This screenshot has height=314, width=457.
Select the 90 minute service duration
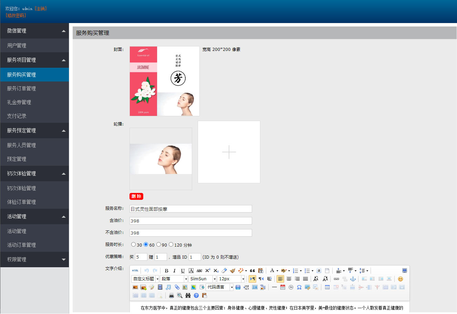158,245
